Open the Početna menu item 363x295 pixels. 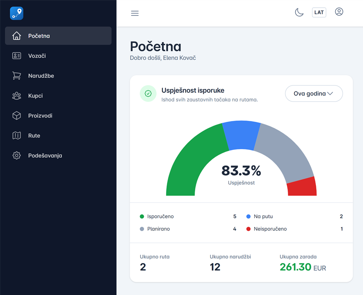(58, 36)
